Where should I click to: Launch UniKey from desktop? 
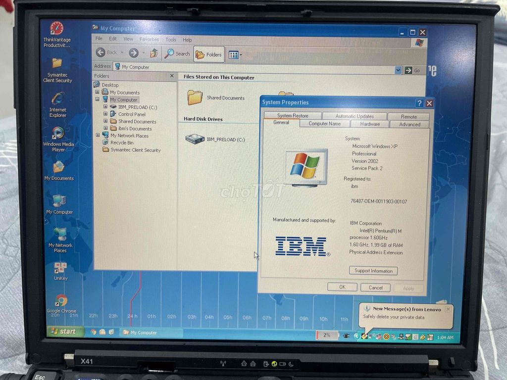pos(60,271)
